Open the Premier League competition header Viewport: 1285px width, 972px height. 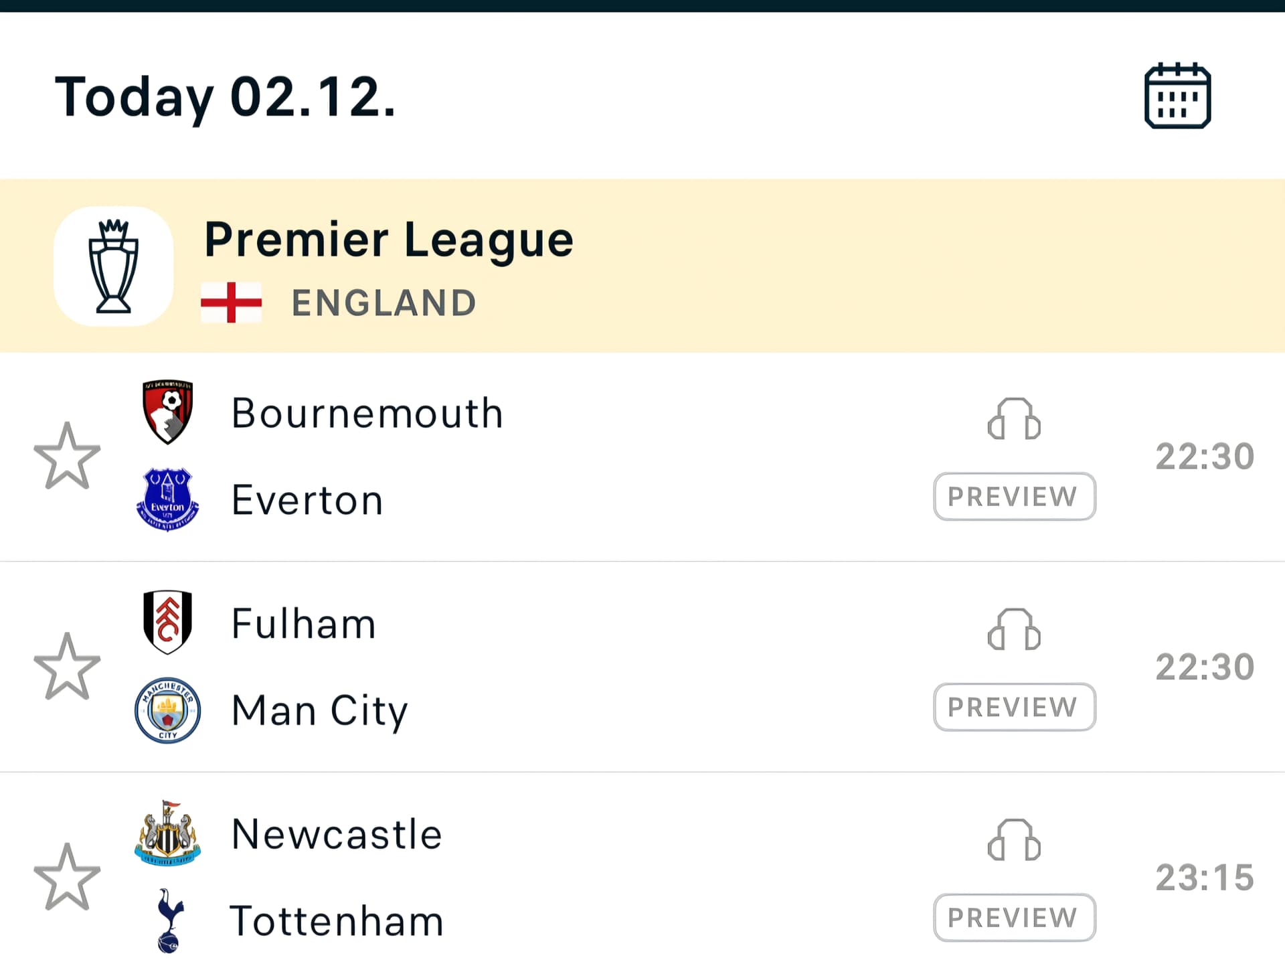coord(388,240)
